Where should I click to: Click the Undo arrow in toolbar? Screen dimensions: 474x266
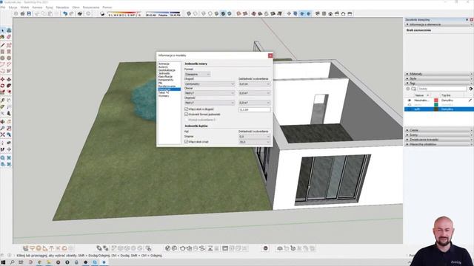pos(65,13)
